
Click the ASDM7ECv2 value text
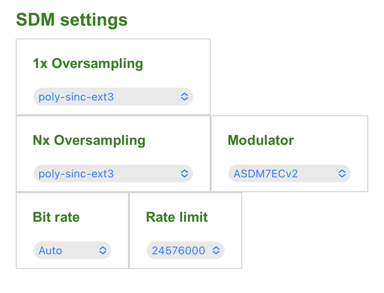tap(266, 174)
